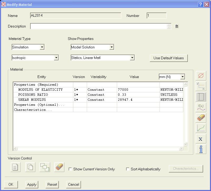Open the graph plot icon
This screenshot has width=211, height=191.
point(201,128)
